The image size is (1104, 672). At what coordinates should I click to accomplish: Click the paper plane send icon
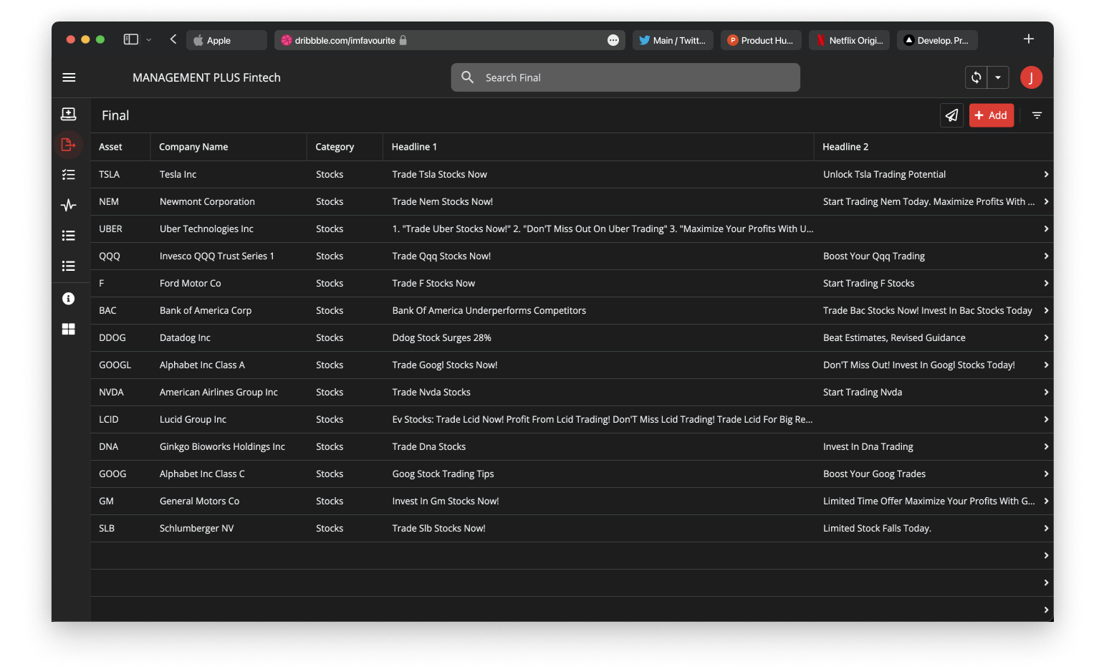(951, 115)
